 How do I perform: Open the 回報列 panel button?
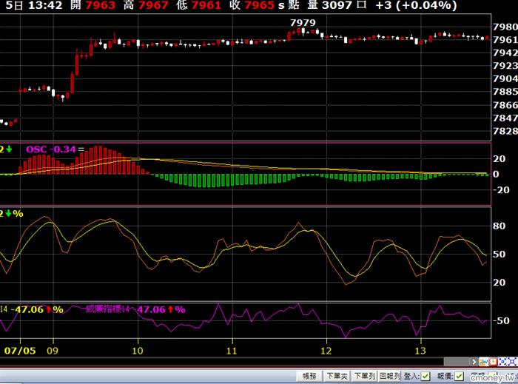click(x=389, y=376)
